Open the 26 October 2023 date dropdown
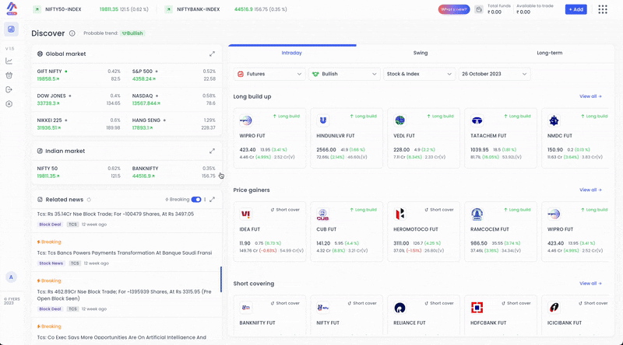Screen dimensions: 623x345 coord(495,74)
